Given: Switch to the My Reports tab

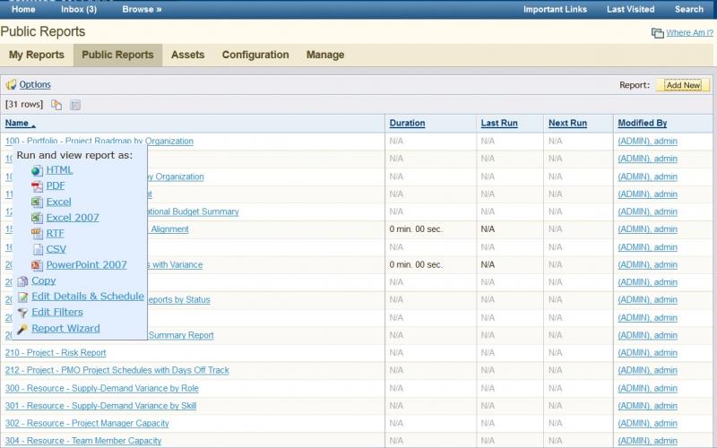Looking at the screenshot, I should tap(37, 55).
